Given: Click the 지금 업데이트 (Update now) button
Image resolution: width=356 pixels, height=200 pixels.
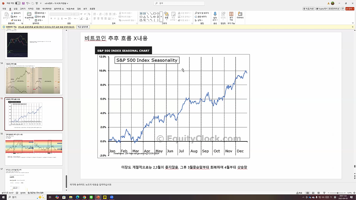Looking at the screenshot, I should coord(83,27).
